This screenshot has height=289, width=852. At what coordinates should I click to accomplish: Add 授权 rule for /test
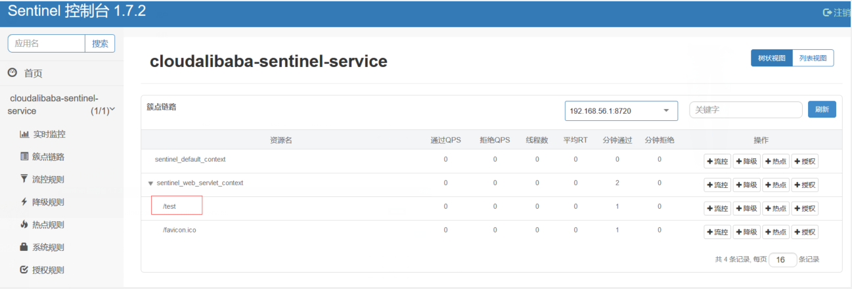805,208
